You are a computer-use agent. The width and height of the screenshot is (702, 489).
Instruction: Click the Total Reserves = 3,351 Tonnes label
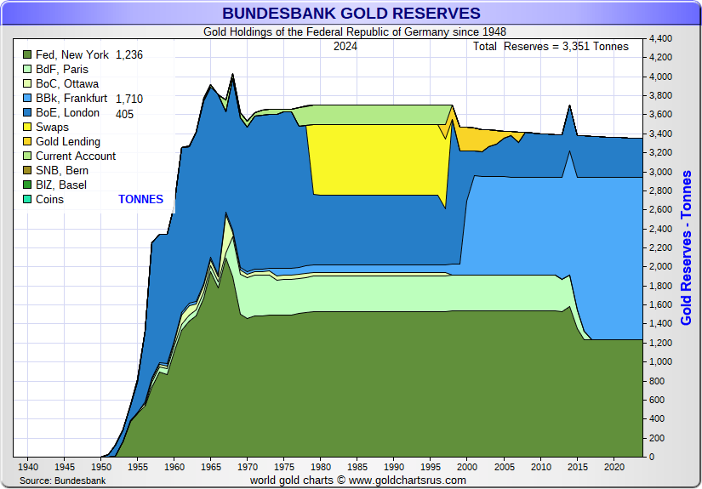pyautogui.click(x=551, y=47)
